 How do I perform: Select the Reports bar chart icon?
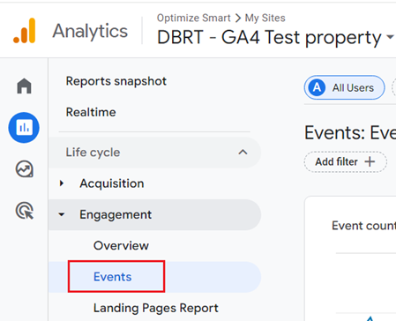pos(24,128)
